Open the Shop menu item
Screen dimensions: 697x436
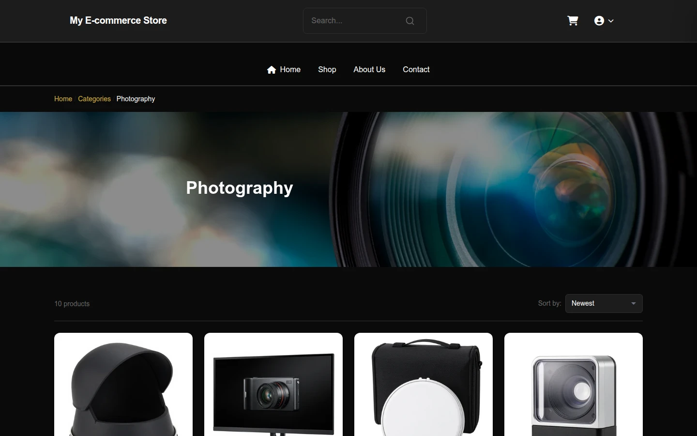pos(327,70)
